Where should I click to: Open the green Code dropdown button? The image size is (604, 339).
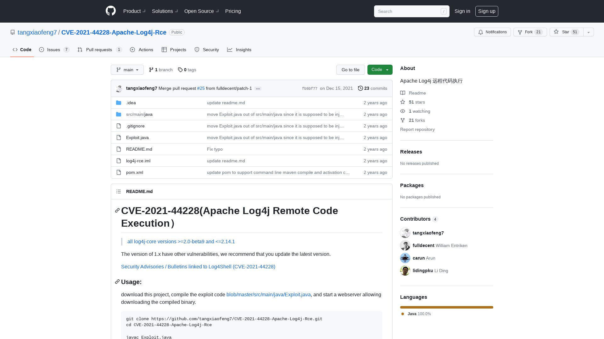(x=380, y=70)
